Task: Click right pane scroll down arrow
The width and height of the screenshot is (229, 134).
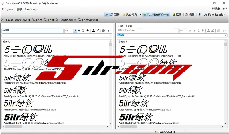Action: 225,123
